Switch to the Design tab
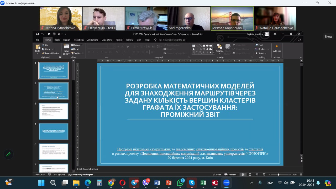Screen dimensions: 336x189 [x=67, y=40]
